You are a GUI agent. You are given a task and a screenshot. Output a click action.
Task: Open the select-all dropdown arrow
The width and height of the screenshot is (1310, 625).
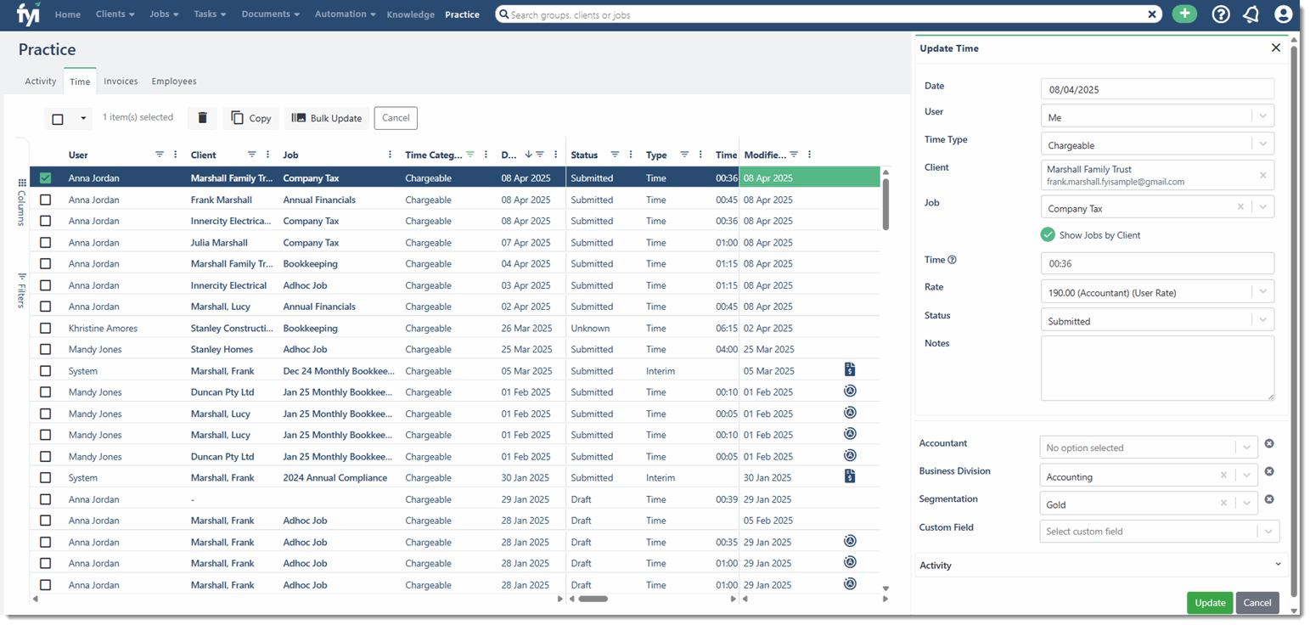[83, 119]
